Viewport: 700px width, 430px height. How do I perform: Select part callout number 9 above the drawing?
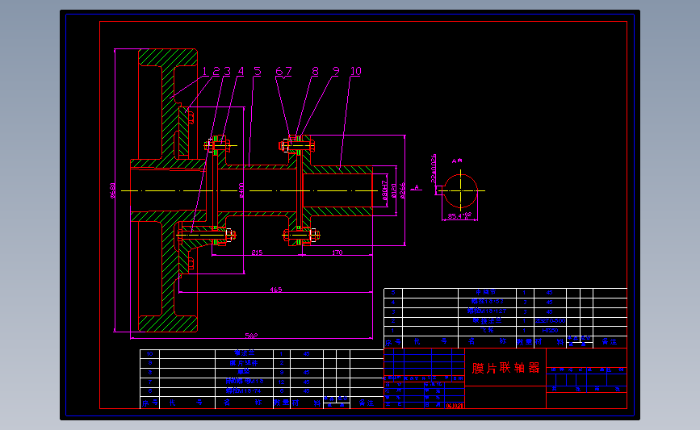coord(336,71)
